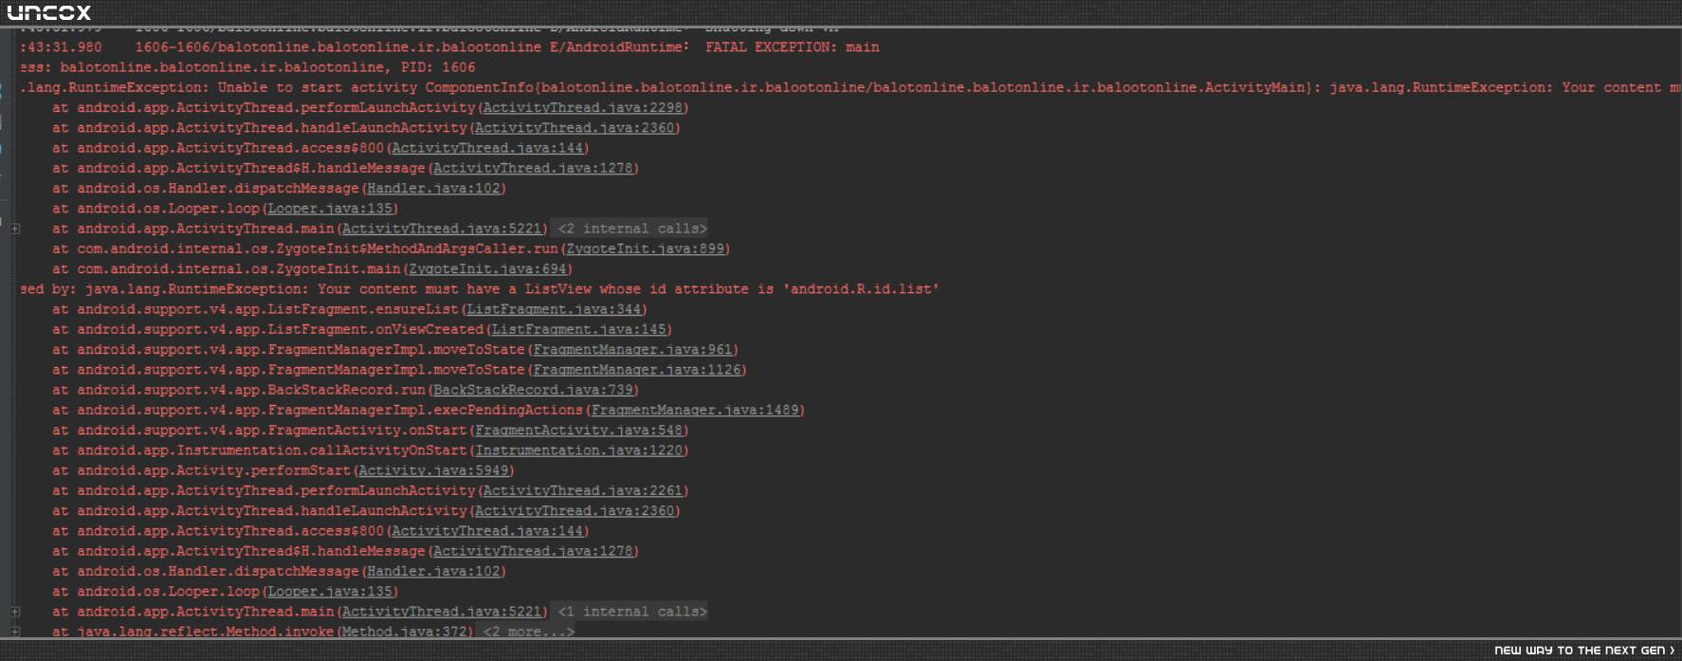This screenshot has height=661, width=1682.
Task: Open ZygoteInit.java:899 link
Action: click(645, 249)
